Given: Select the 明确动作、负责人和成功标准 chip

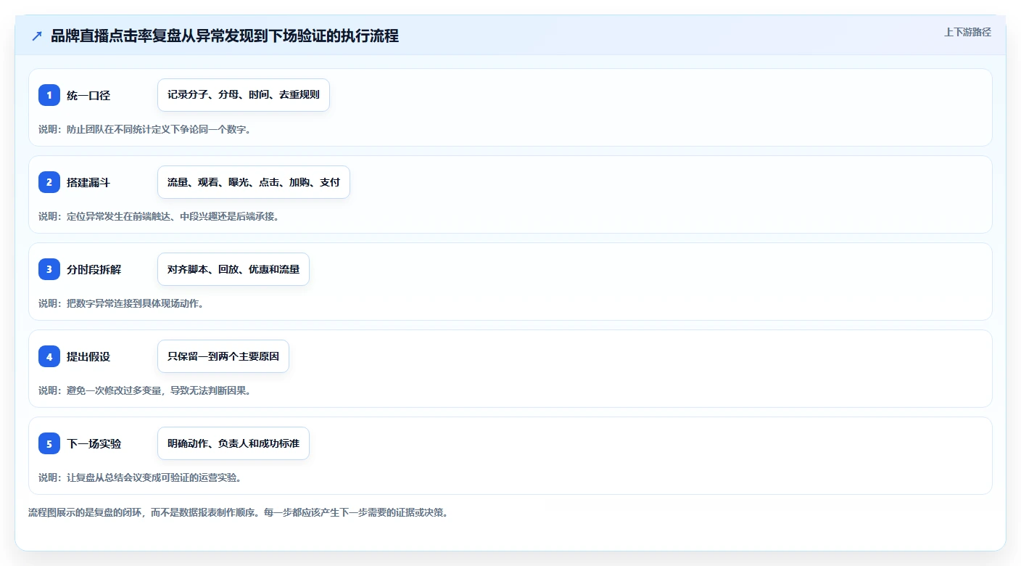Looking at the screenshot, I should click(233, 443).
